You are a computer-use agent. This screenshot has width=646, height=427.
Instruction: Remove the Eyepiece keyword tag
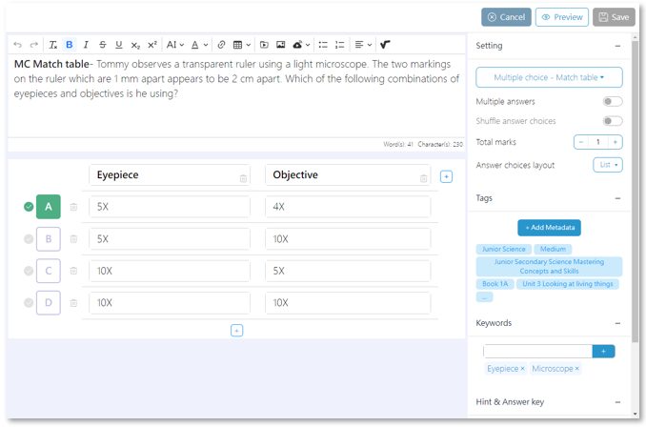[522, 369]
